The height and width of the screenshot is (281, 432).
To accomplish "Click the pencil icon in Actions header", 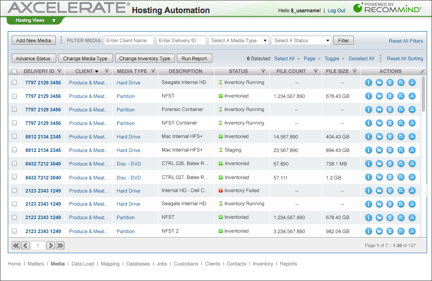I will coord(423,71).
